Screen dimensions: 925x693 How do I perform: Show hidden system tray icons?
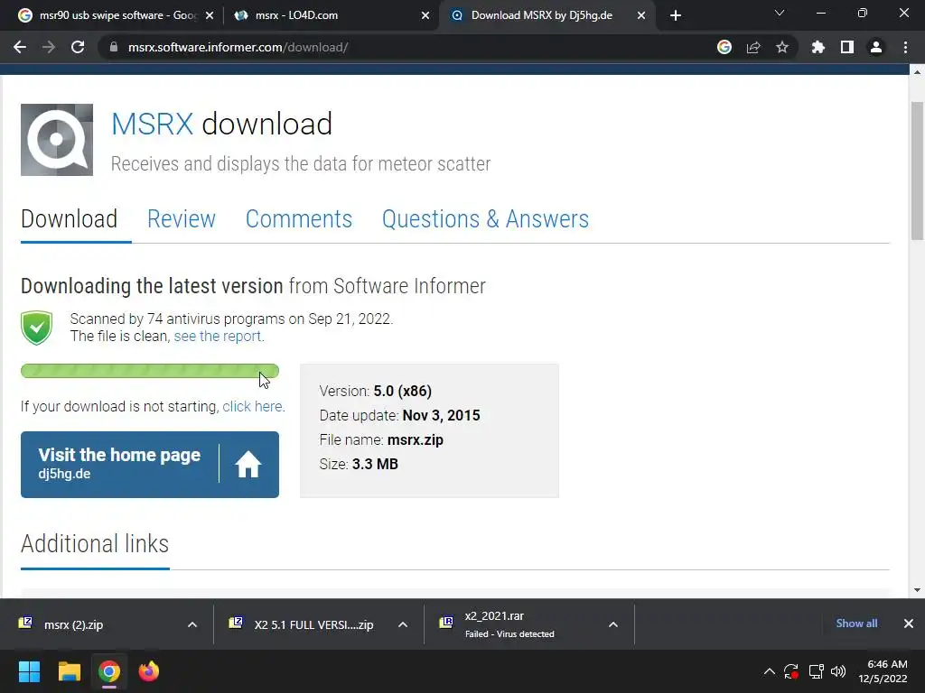pos(770,671)
